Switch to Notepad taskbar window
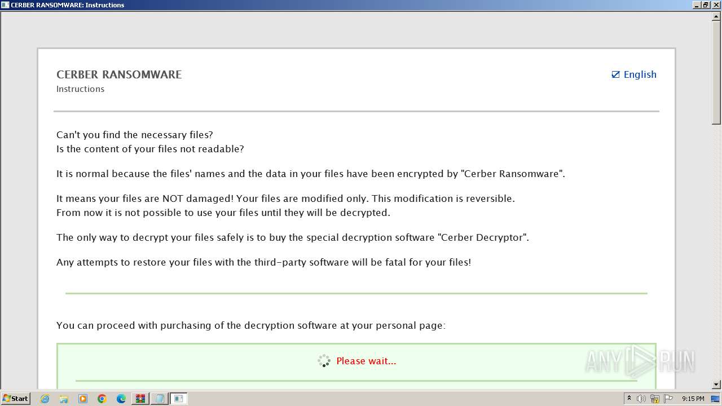 (x=160, y=399)
